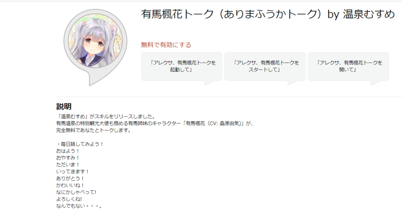The width and height of the screenshot is (402, 211).
Task: Click the いってきます！ example phrase
Action: click(73, 172)
